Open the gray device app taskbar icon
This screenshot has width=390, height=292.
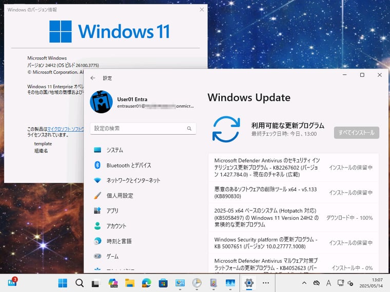point(213,283)
